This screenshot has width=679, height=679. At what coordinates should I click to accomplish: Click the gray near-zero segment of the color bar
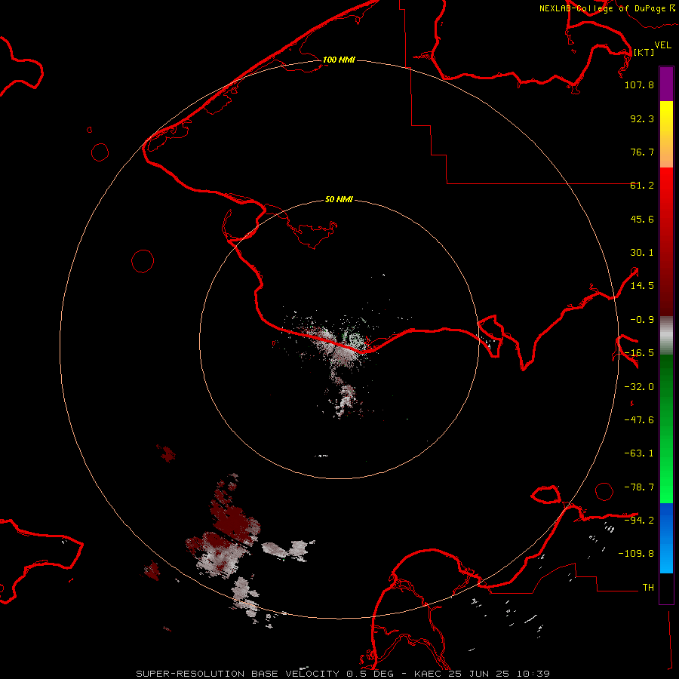point(666,336)
